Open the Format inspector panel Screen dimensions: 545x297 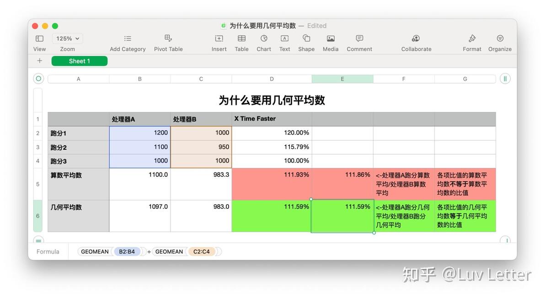(x=472, y=38)
